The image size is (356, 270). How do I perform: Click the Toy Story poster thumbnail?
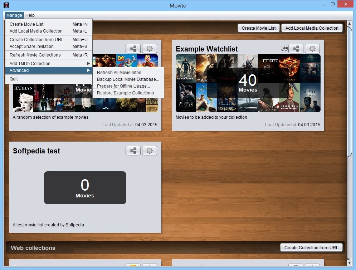[126, 60]
